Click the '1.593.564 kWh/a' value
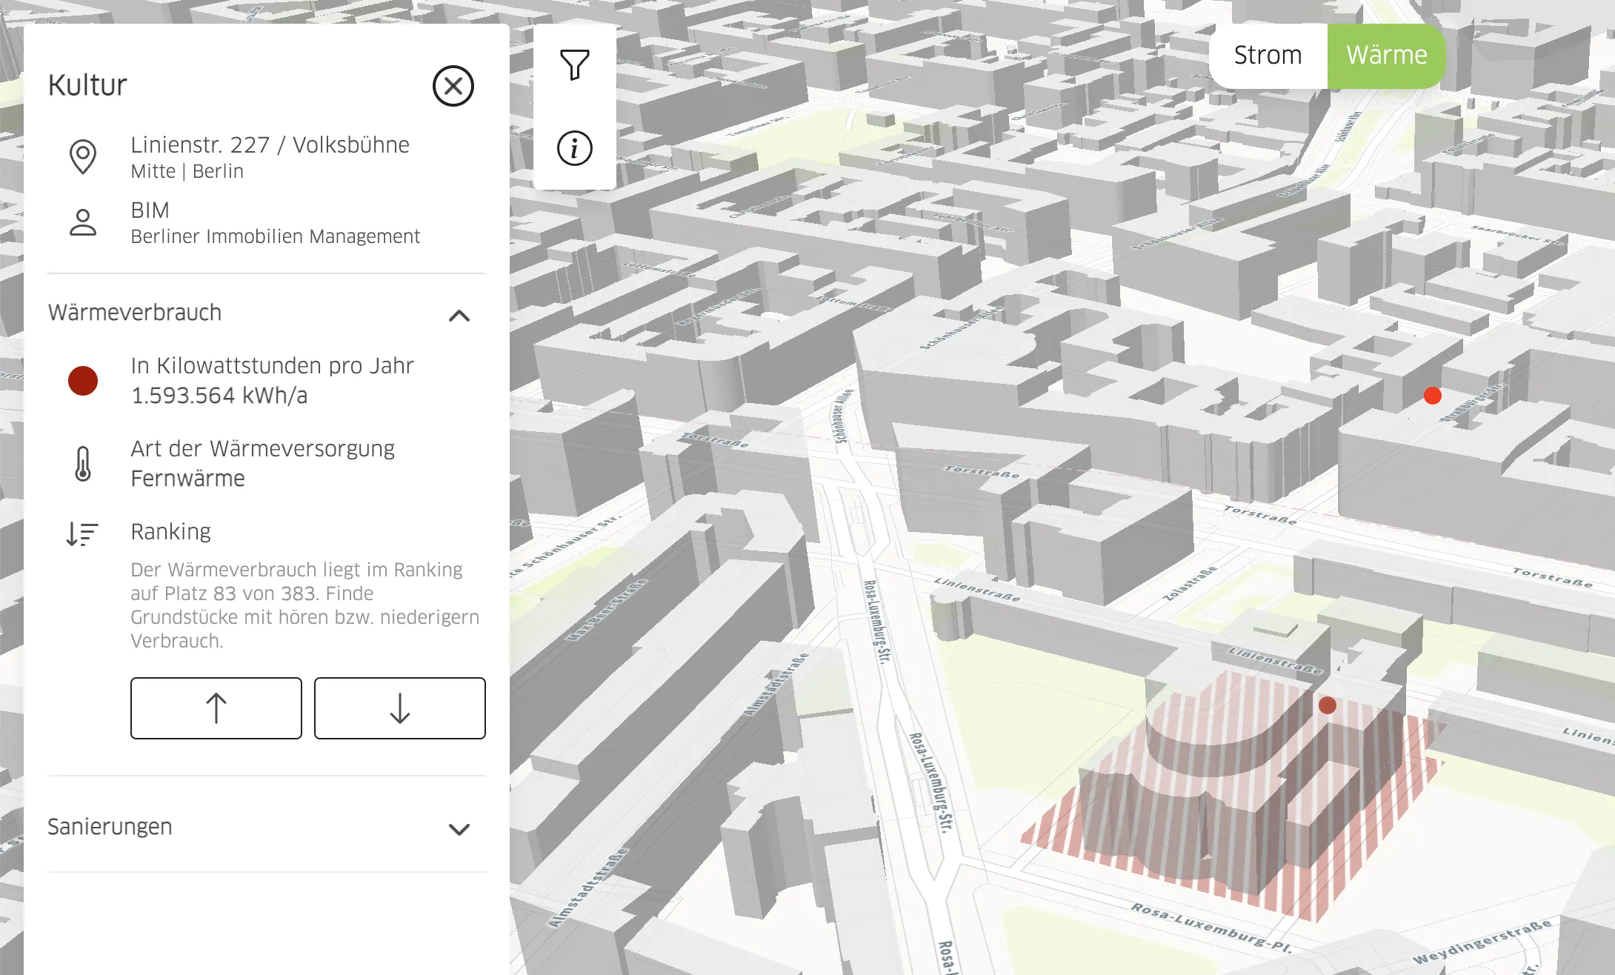This screenshot has height=975, width=1615. coord(219,396)
